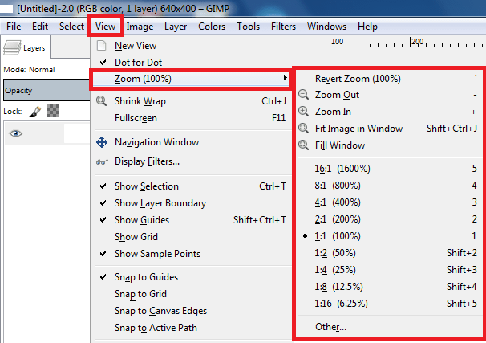486x343 pixels.
Task: Adjust the layer Opacity slider
Action: (x=47, y=90)
